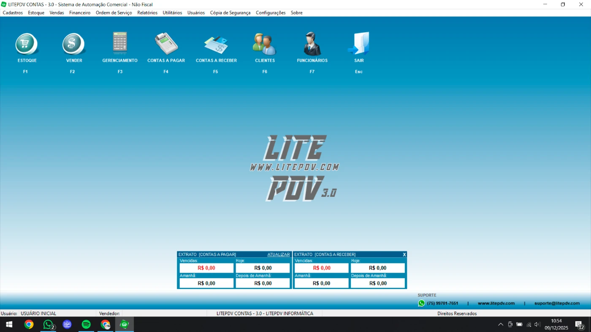Select the Clientes people icon
The image size is (591, 332).
tap(265, 44)
